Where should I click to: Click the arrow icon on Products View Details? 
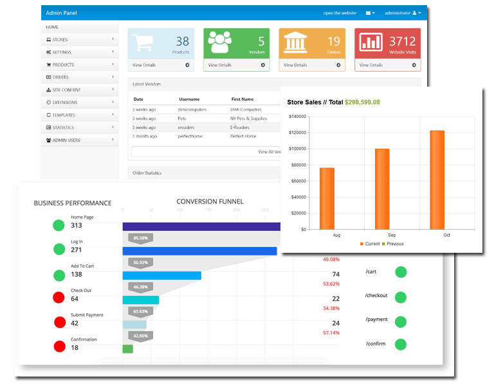(187, 65)
